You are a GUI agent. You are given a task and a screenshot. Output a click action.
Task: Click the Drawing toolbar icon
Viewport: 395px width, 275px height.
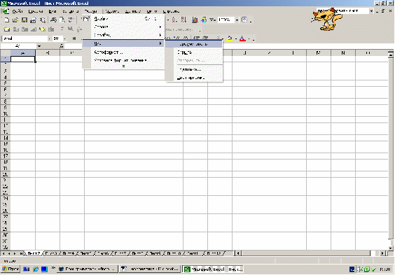point(204,20)
